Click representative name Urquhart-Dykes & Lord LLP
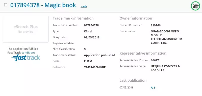This screenshot has height=96, width=202. [165, 68]
